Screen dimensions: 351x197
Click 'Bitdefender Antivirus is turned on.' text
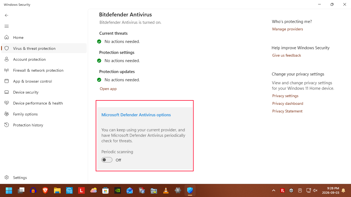click(x=130, y=22)
